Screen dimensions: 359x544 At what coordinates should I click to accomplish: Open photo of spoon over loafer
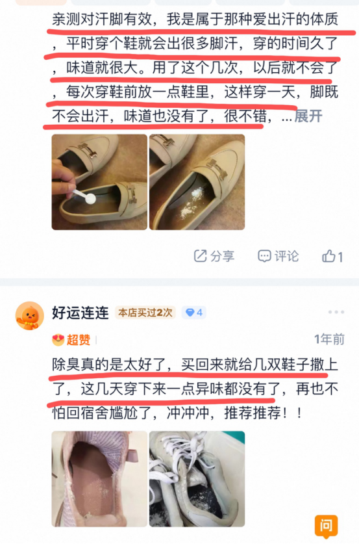click(99, 182)
